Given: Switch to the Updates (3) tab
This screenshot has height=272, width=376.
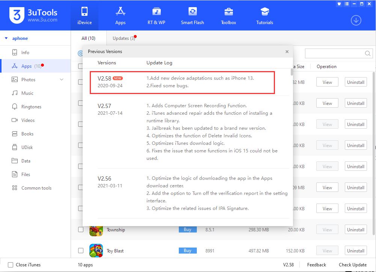Looking at the screenshot, I should coord(124,38).
